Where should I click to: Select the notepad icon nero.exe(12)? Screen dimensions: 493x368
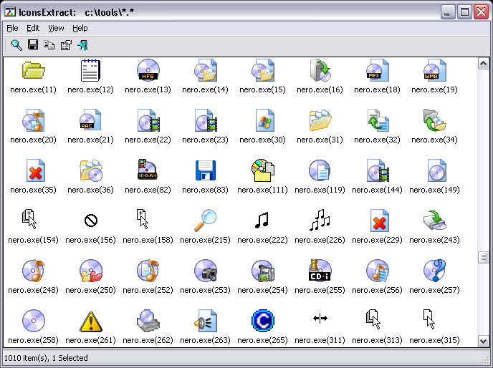pos(90,70)
